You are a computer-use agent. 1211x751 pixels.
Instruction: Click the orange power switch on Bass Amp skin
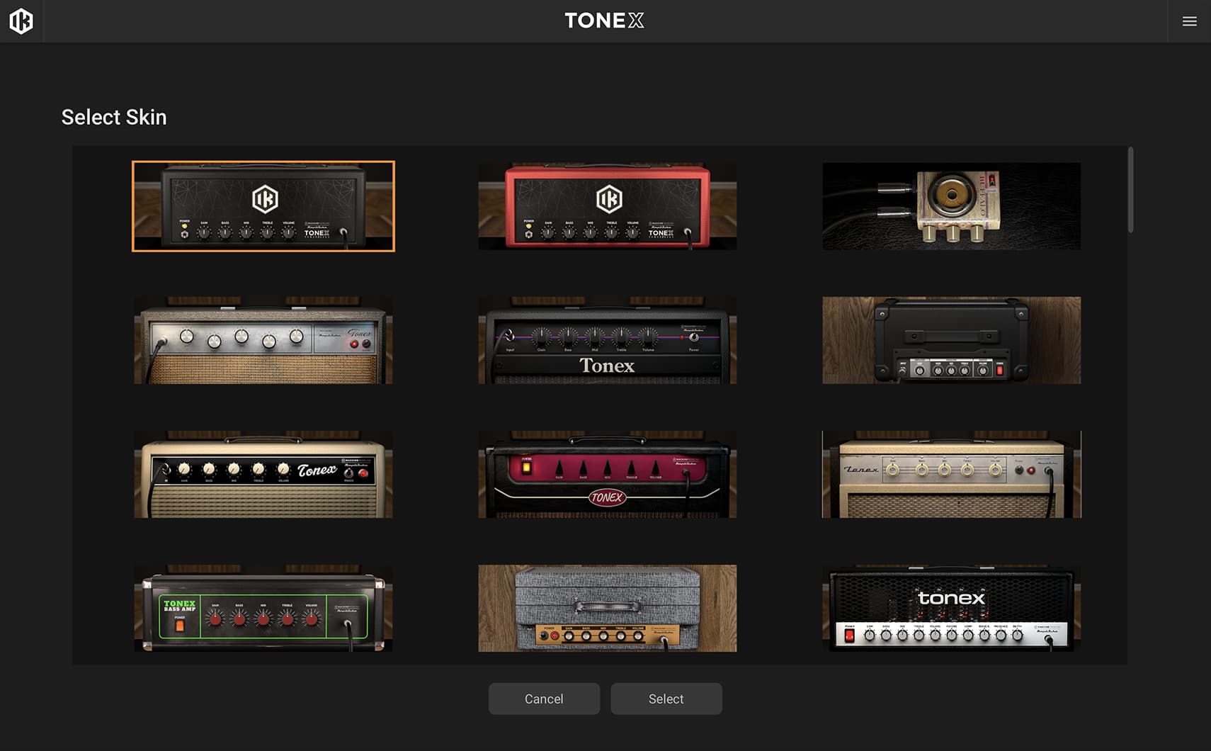click(x=180, y=626)
